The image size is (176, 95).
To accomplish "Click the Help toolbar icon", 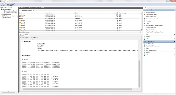I will [x=11, y=5].
